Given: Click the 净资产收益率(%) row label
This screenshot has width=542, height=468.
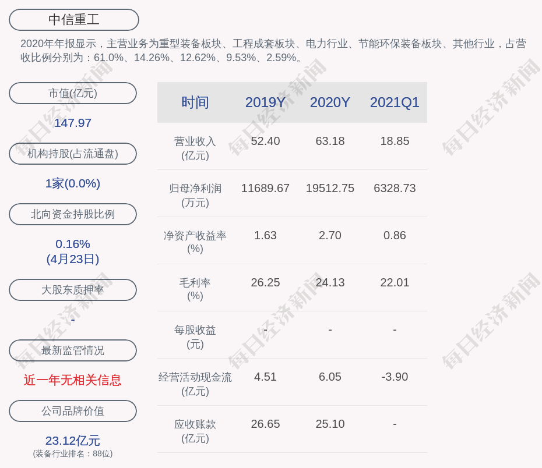Looking at the screenshot, I should [195, 242].
